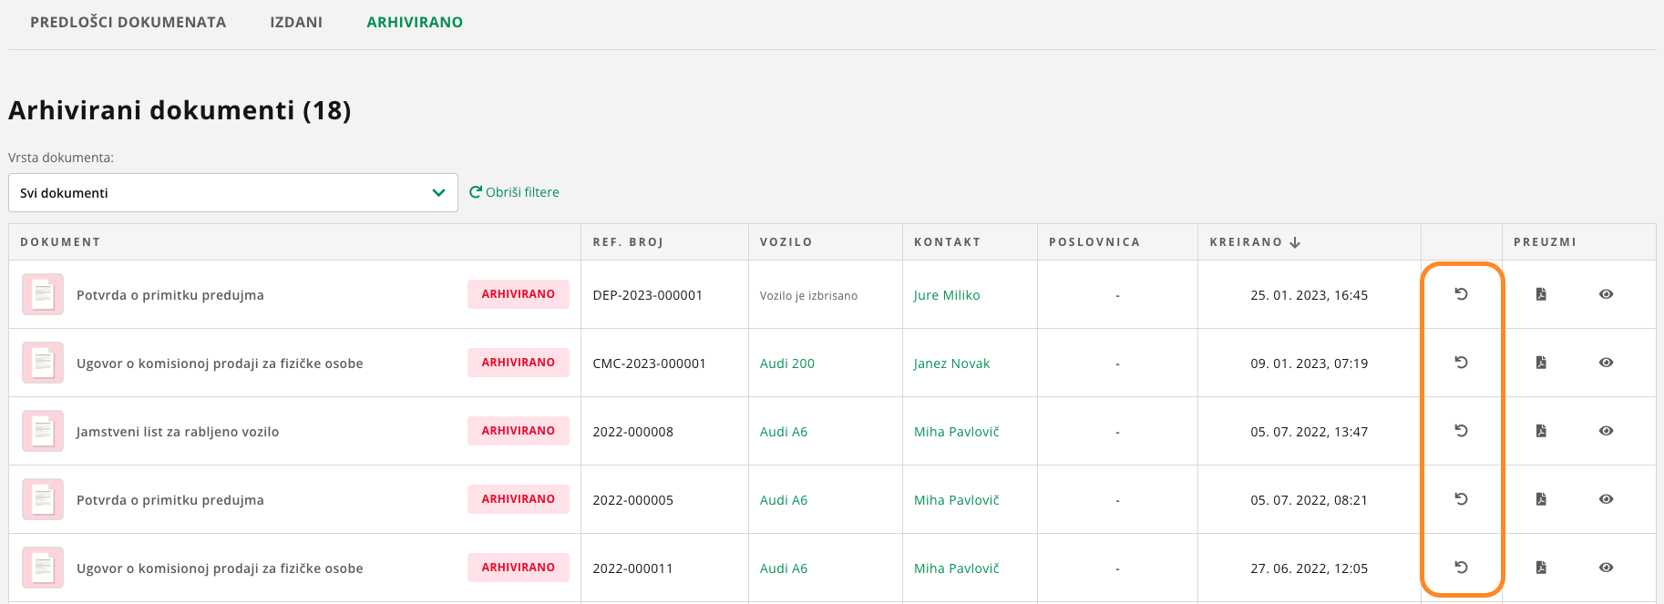Open the Audi 200 vehicle link
The image size is (1664, 604).
(x=787, y=363)
